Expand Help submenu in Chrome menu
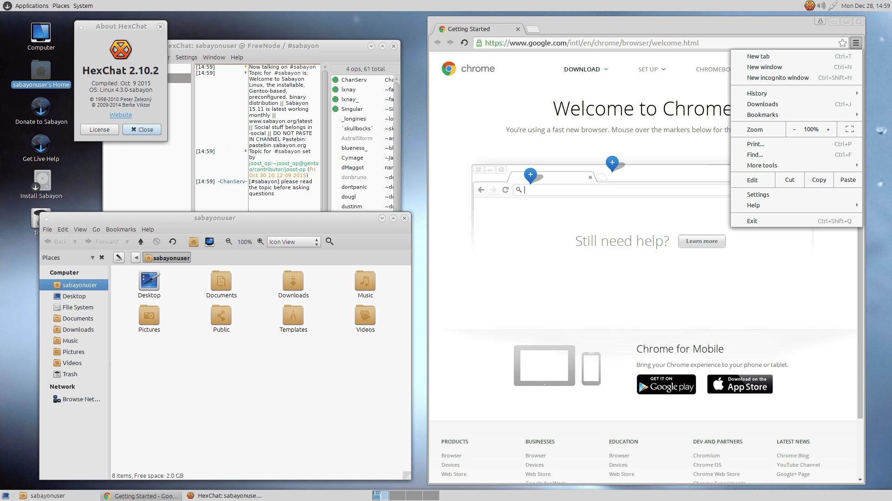This screenshot has width=892, height=501. (796, 205)
